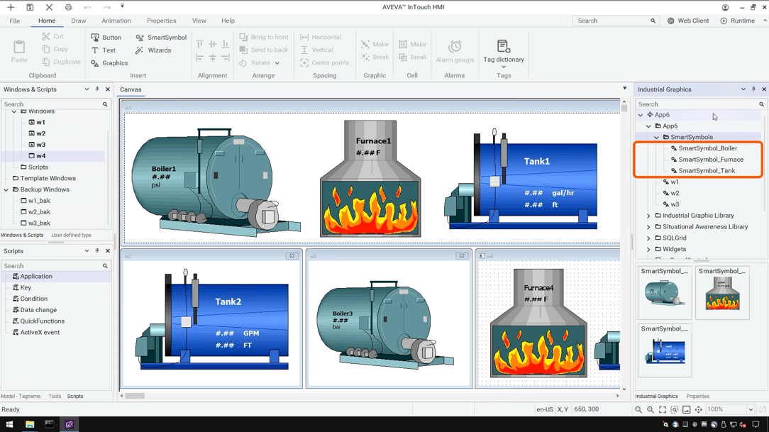Expand the SQLGrid folder
Viewport: 769px width, 432px height.
tap(649, 238)
